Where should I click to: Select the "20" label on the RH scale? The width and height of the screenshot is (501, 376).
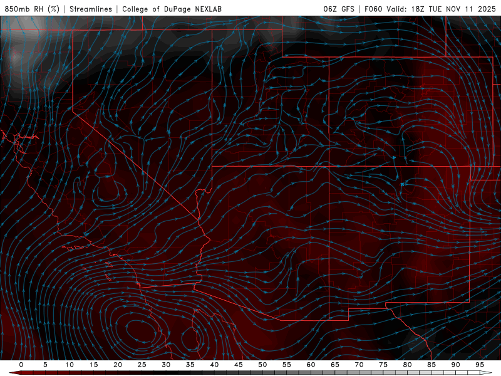pos(118,365)
